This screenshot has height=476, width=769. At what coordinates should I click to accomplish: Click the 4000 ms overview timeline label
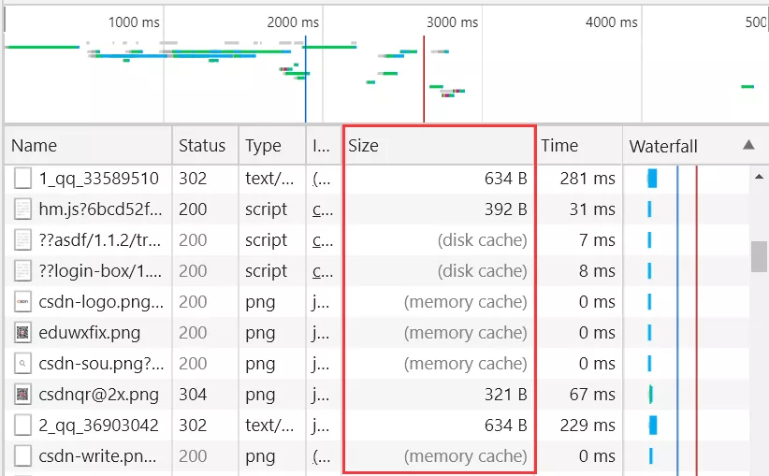click(612, 22)
